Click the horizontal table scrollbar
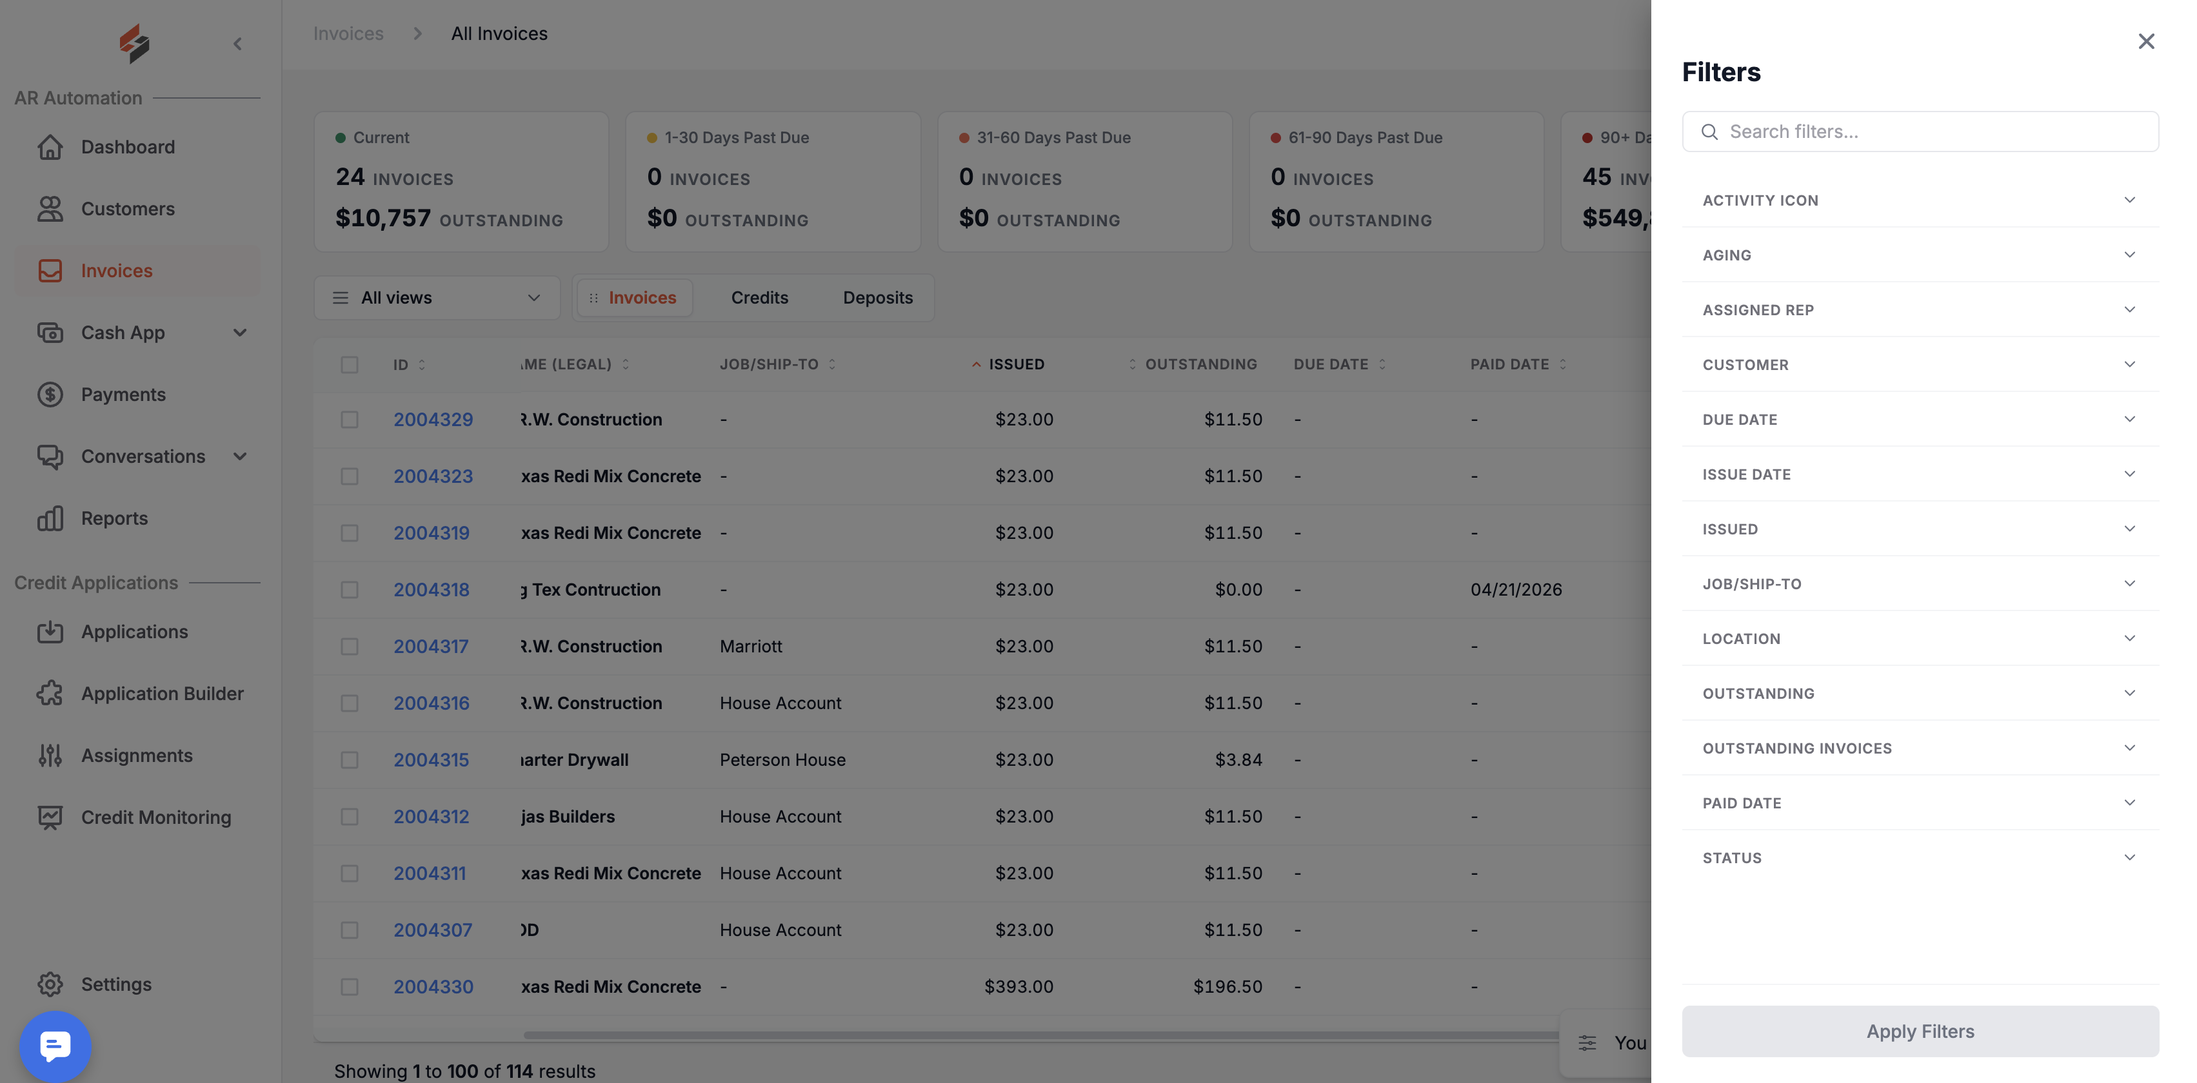This screenshot has width=2197, height=1083. click(1040, 1035)
